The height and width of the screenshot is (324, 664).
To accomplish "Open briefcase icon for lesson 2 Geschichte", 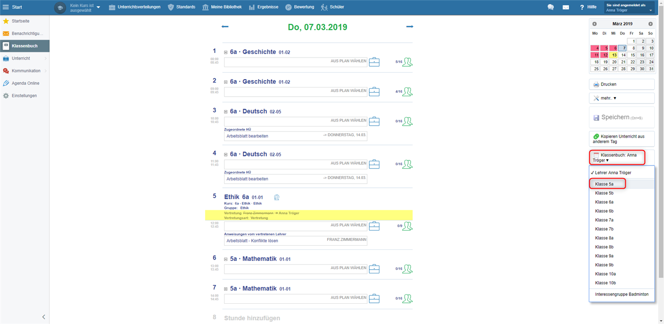I will tap(374, 92).
